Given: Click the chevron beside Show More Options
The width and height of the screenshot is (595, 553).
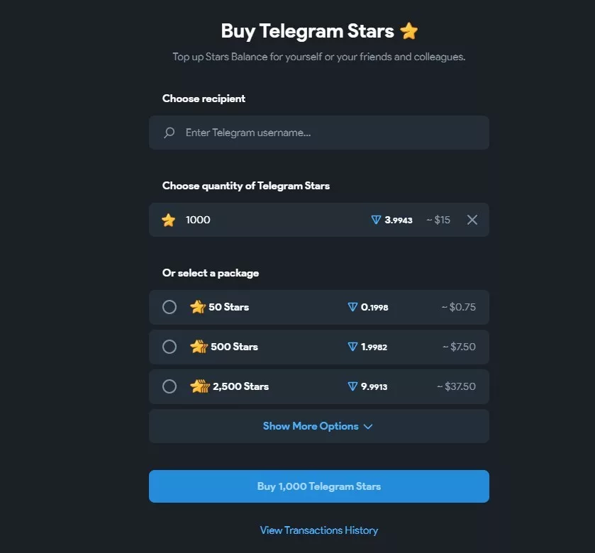Looking at the screenshot, I should click(367, 427).
